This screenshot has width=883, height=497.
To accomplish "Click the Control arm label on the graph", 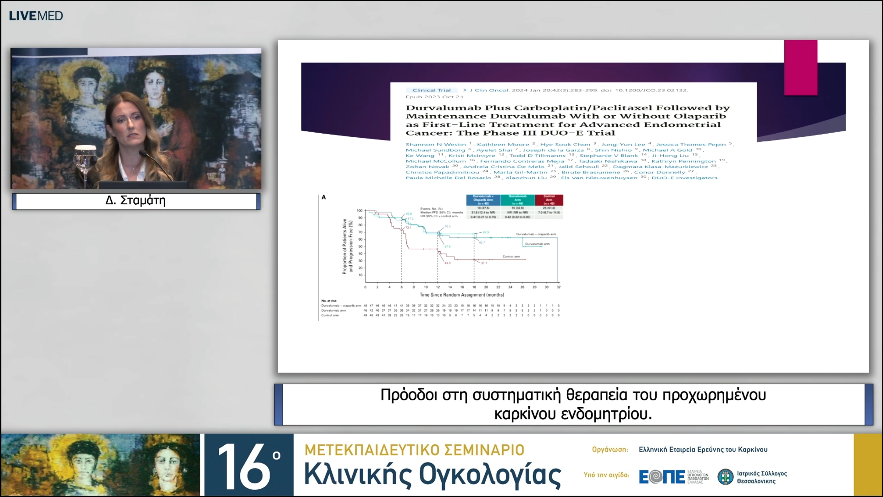I will [512, 256].
